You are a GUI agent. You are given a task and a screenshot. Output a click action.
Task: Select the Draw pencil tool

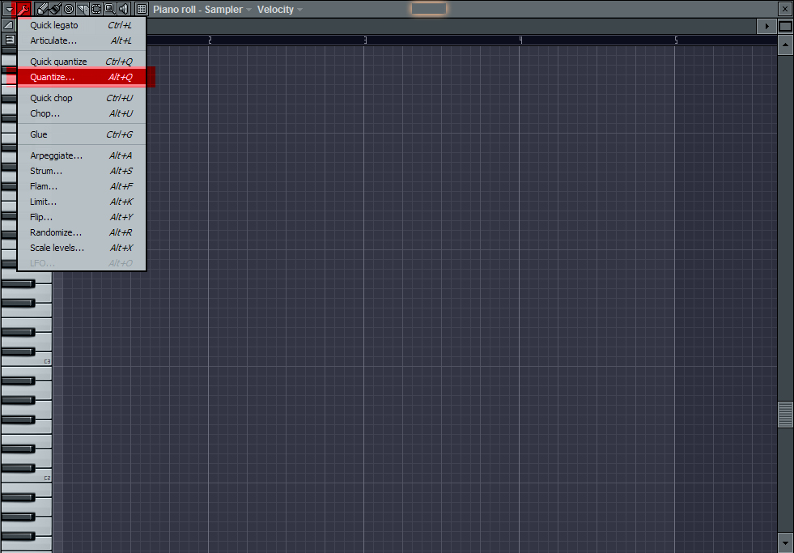43,9
